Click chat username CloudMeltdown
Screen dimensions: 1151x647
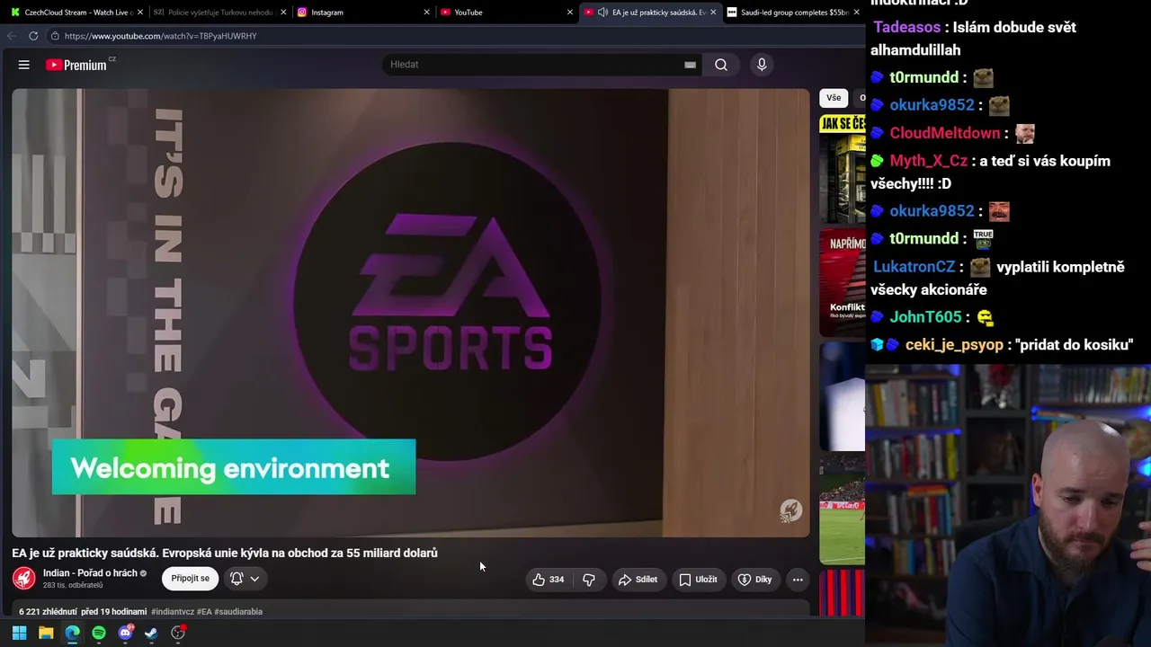tap(945, 134)
